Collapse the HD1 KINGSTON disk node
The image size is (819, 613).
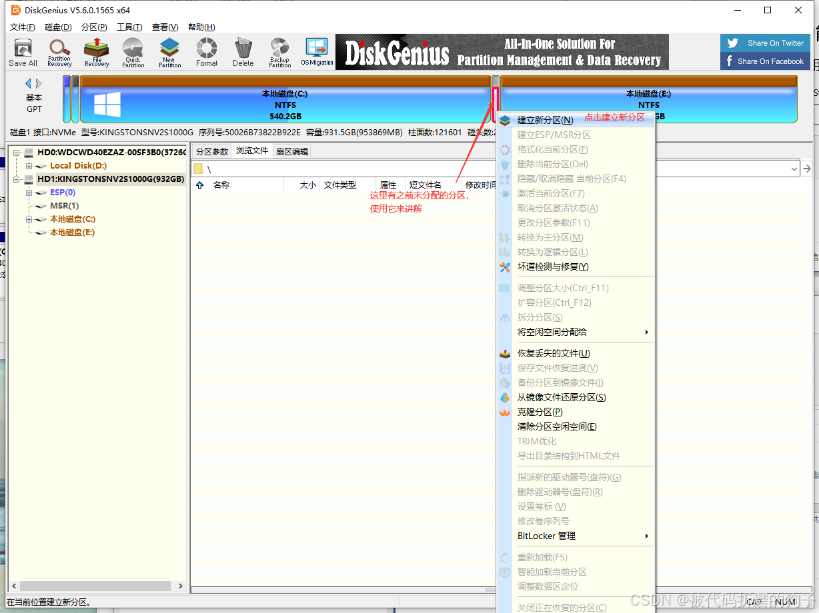click(16, 179)
